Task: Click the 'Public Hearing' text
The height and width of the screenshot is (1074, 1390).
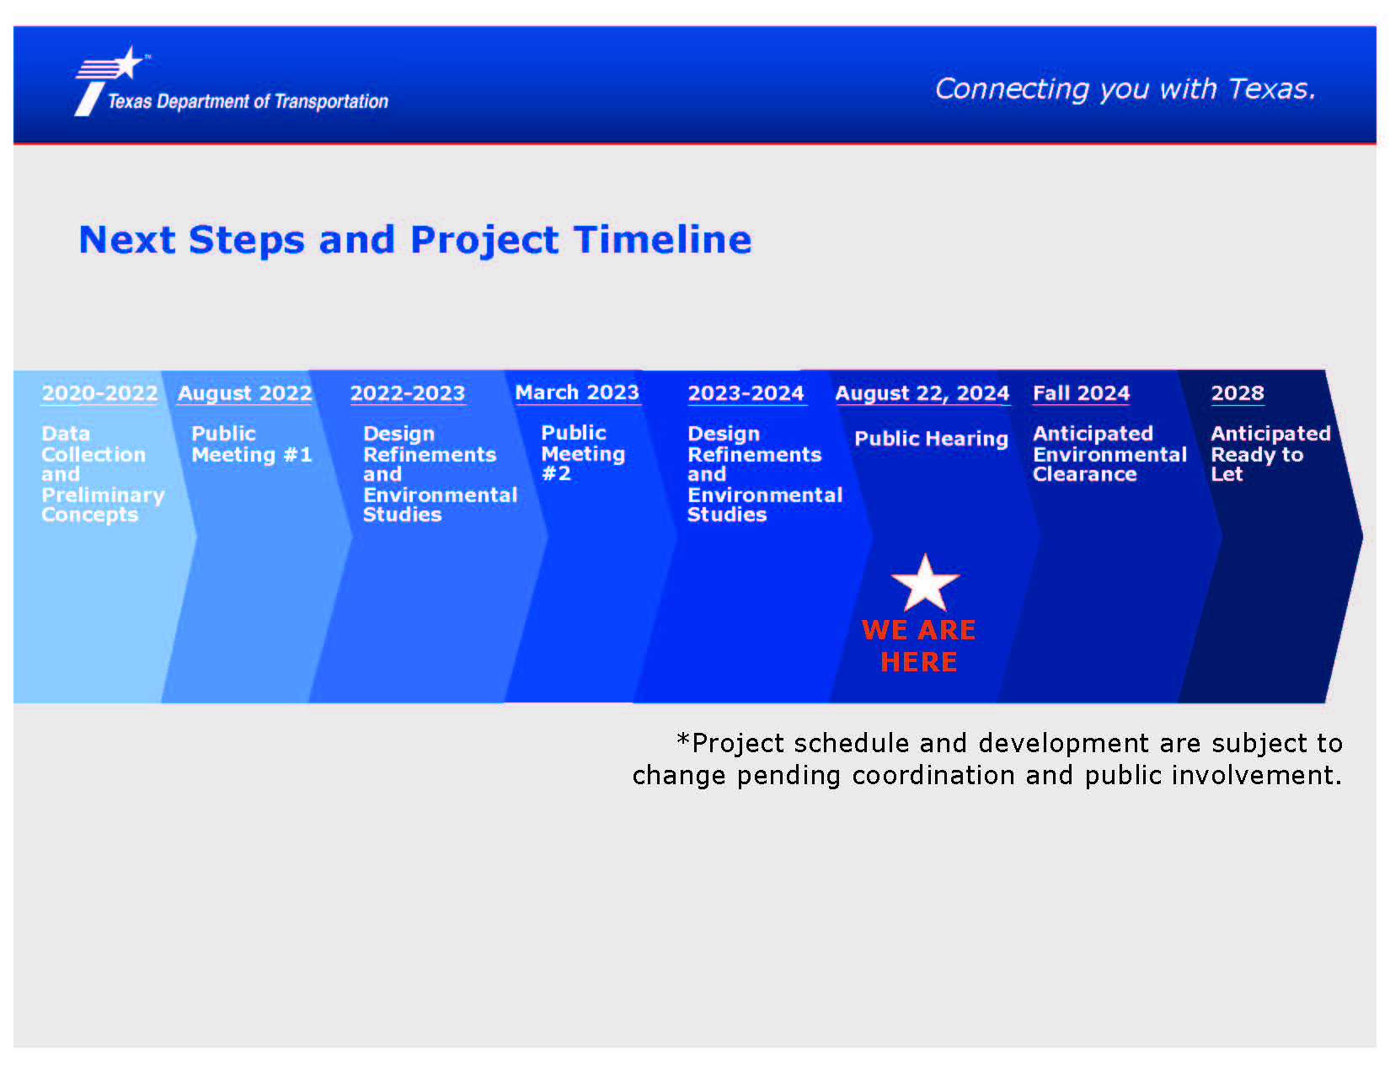Action: (931, 439)
